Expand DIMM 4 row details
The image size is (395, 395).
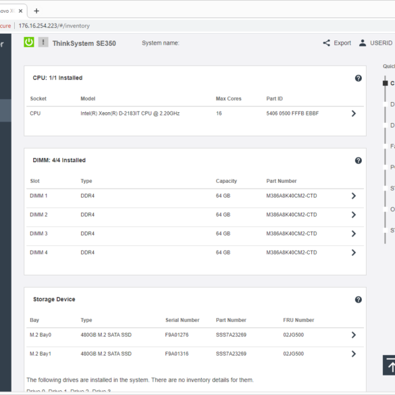pos(354,253)
